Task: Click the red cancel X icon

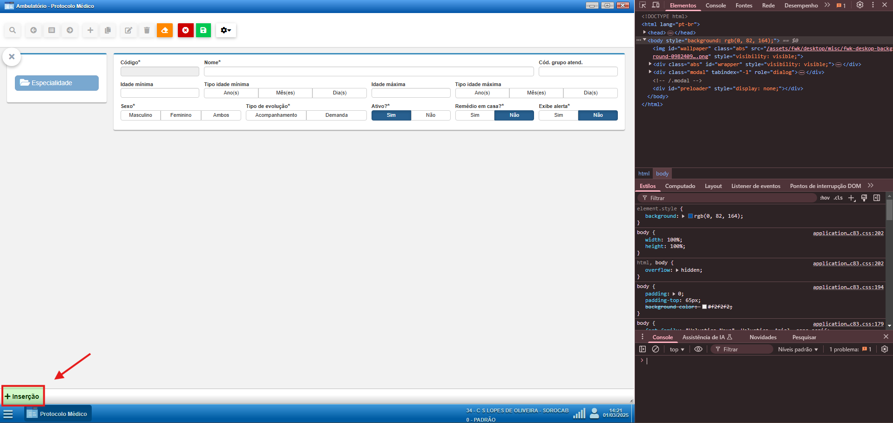Action: (185, 30)
